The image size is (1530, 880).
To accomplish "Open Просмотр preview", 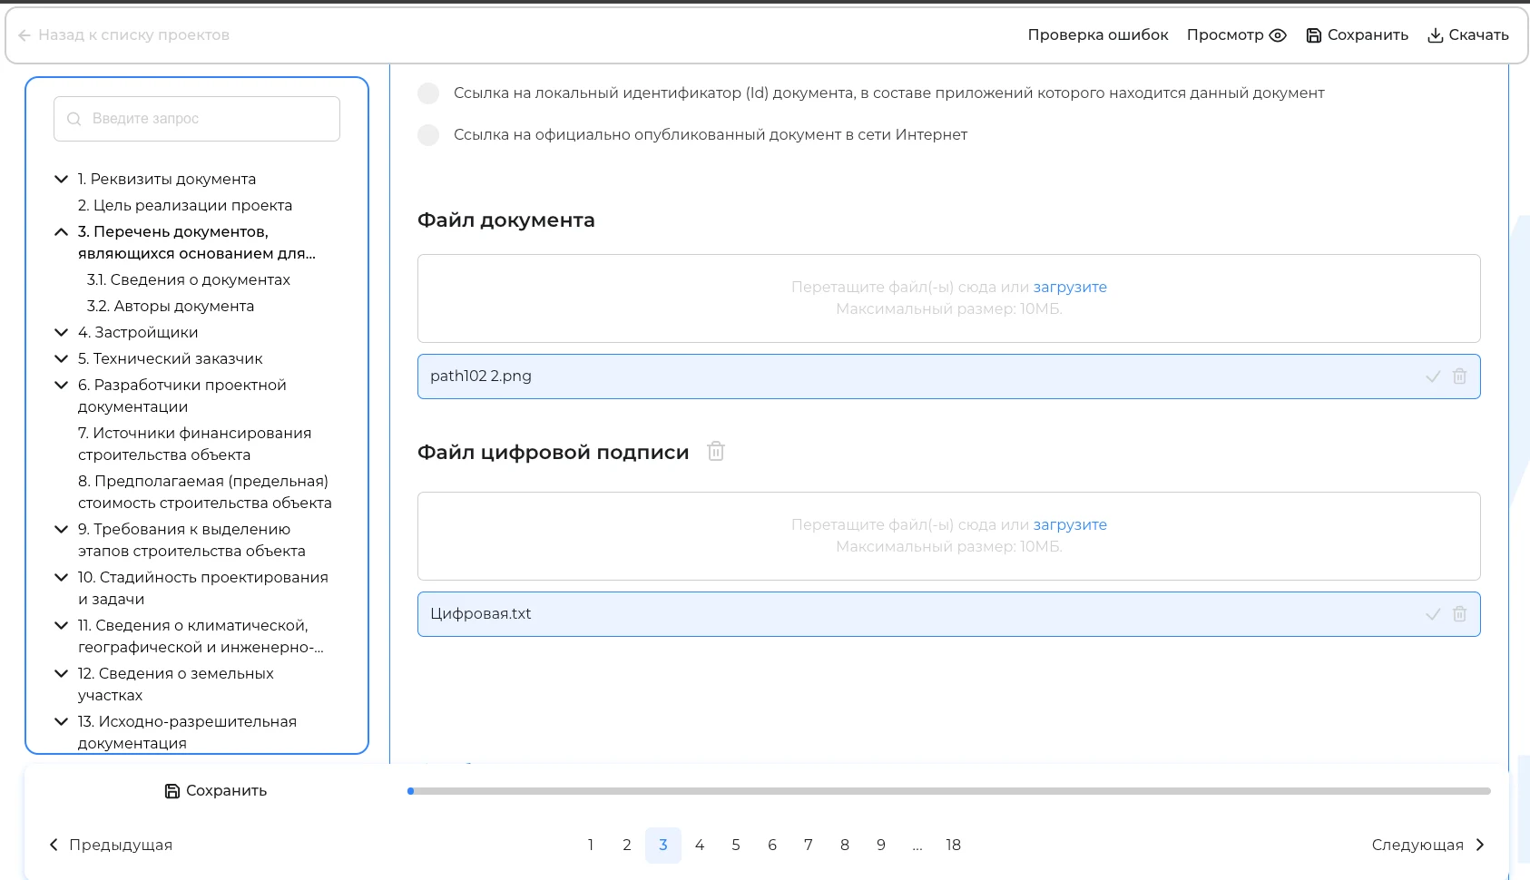I will click(1236, 35).
